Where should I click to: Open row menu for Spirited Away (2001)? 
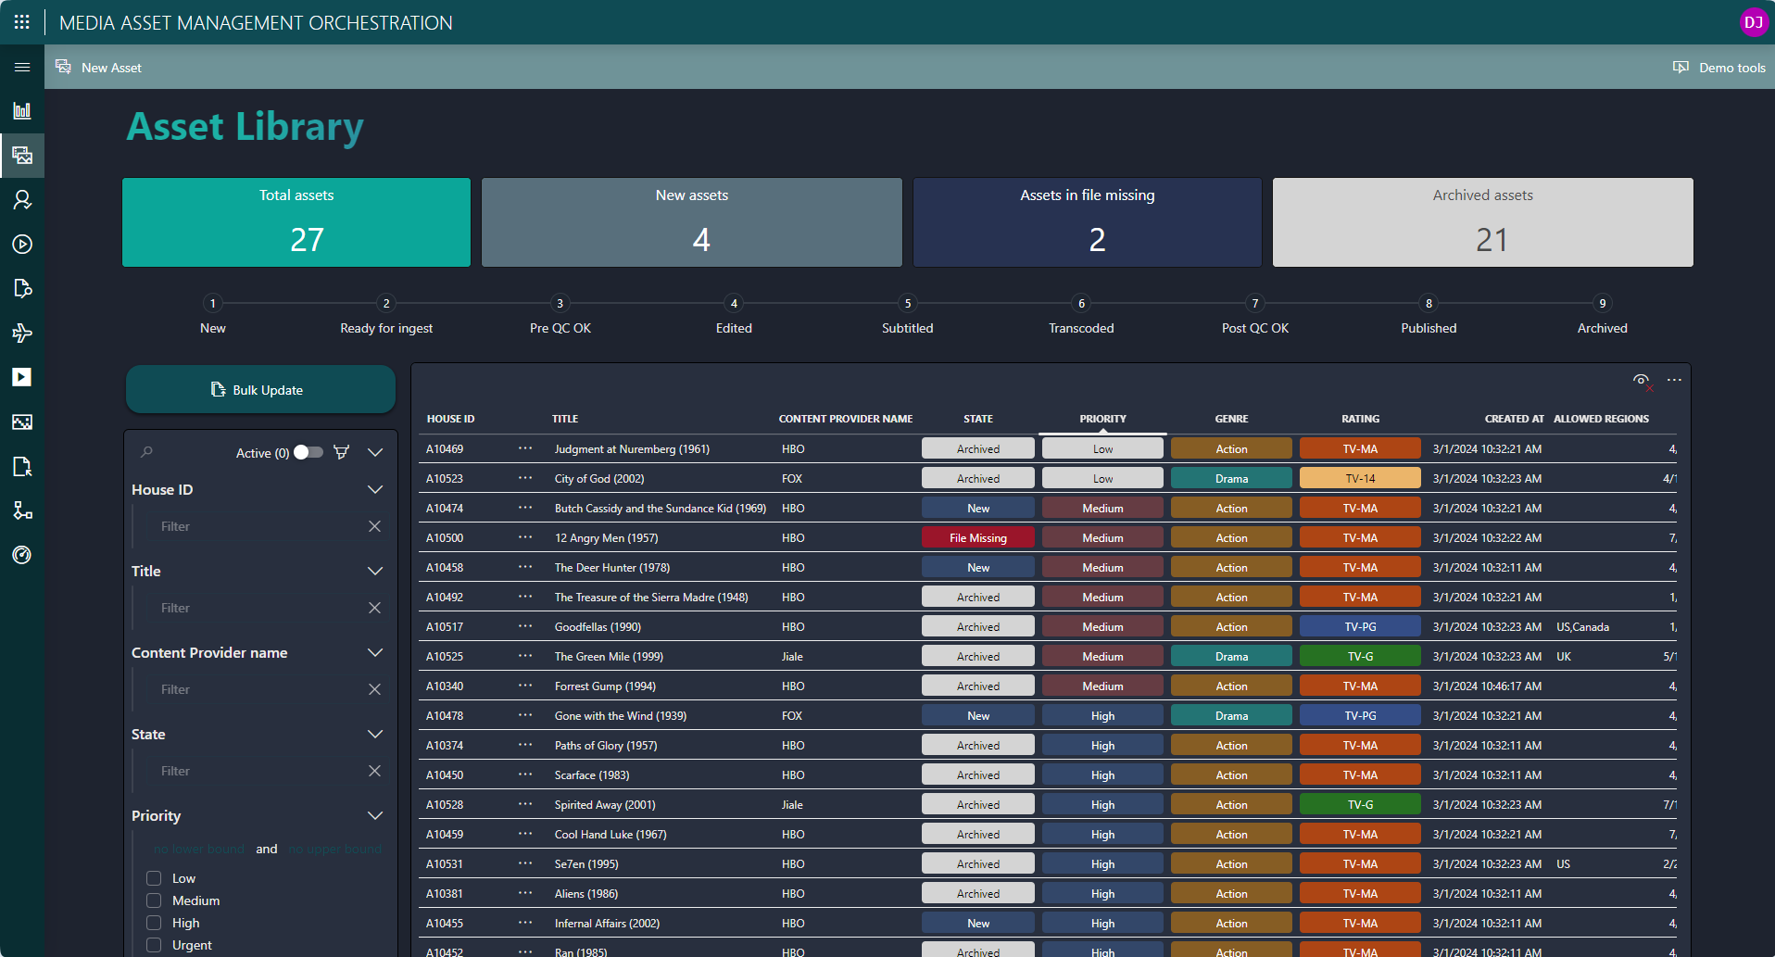525,804
